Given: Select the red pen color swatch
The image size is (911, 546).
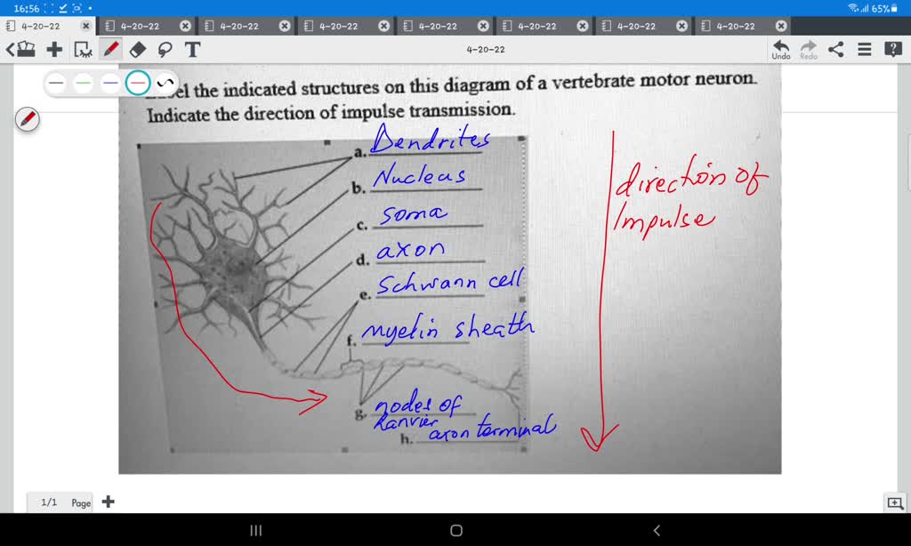Looking at the screenshot, I should [136, 82].
